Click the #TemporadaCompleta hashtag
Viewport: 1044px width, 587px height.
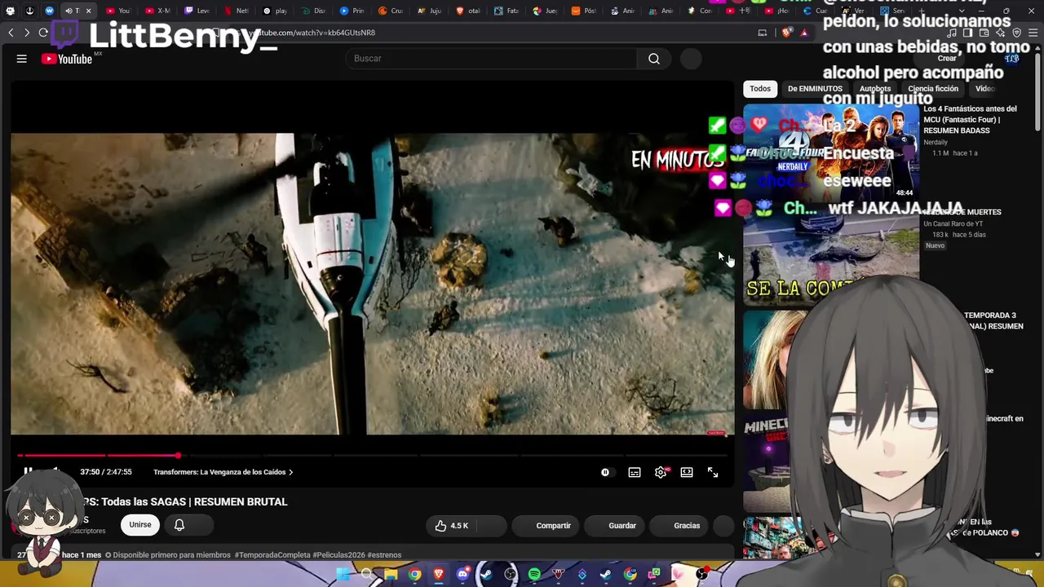click(x=272, y=555)
